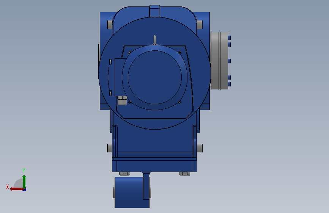
Task: Pick the circular motor end cap at the center
Action: tap(155, 77)
